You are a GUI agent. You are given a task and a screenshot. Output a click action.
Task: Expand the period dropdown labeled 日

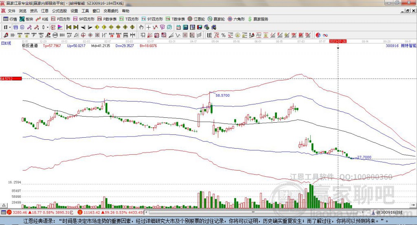coord(7,27)
